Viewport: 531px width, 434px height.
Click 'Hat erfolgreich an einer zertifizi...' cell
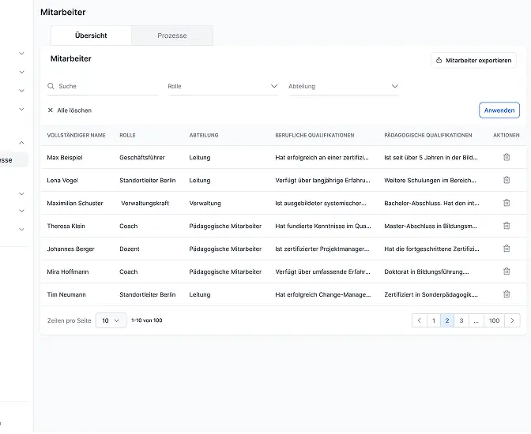[x=322, y=157]
